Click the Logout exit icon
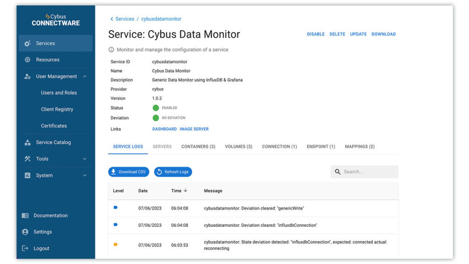The image size is (469, 264). [26, 248]
